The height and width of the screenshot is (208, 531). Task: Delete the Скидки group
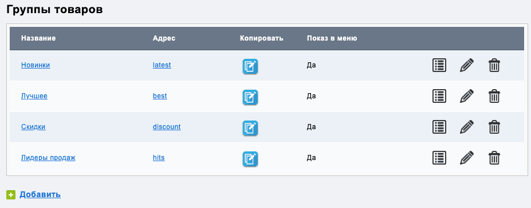[494, 127]
